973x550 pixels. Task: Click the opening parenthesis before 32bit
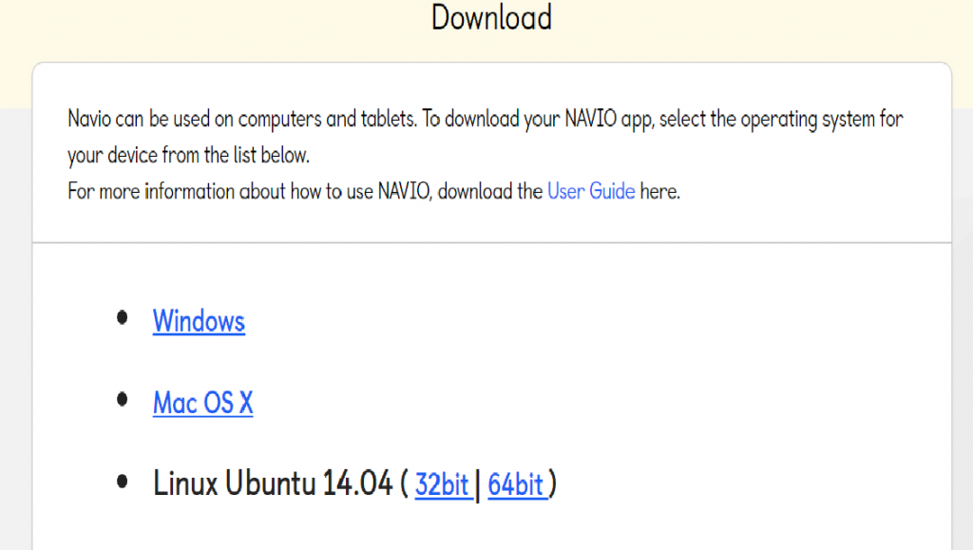pyautogui.click(x=404, y=484)
